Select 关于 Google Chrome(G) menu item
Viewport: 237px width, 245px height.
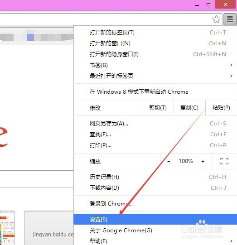155,231
